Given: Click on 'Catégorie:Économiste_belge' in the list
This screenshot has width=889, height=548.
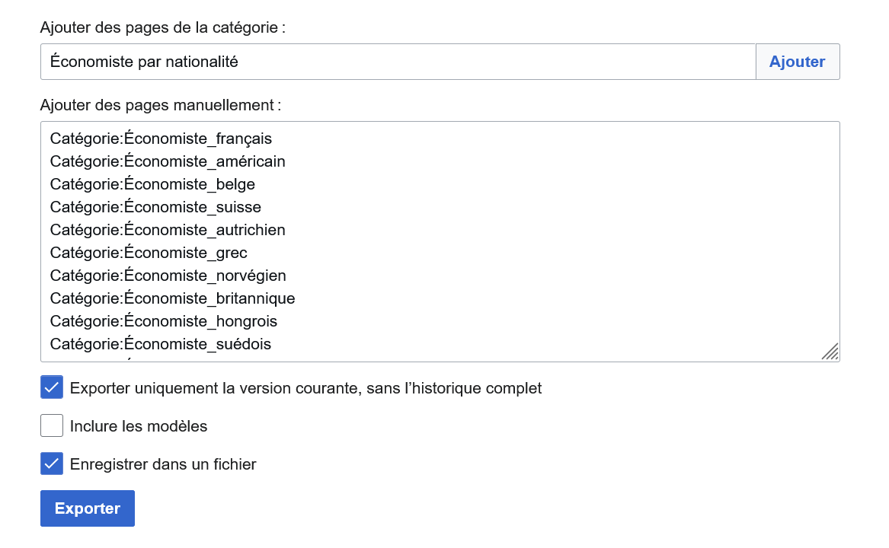Looking at the screenshot, I should 152,184.
